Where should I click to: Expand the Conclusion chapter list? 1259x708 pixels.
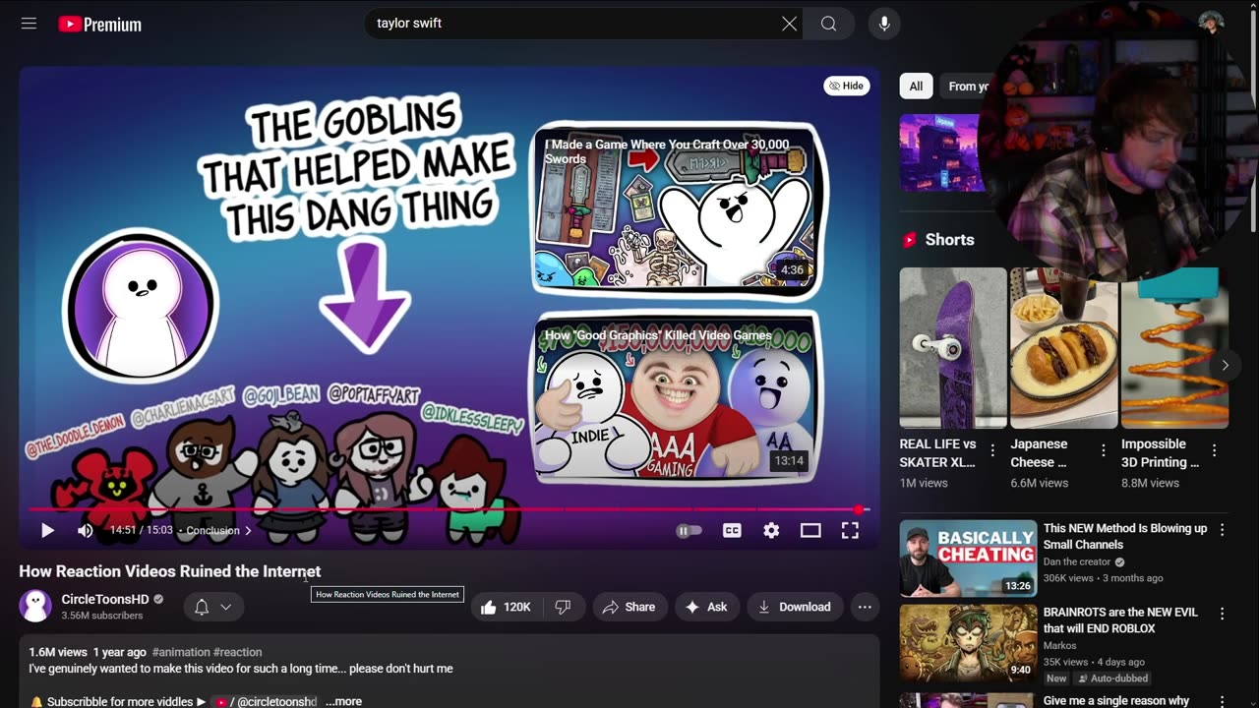[x=218, y=530]
